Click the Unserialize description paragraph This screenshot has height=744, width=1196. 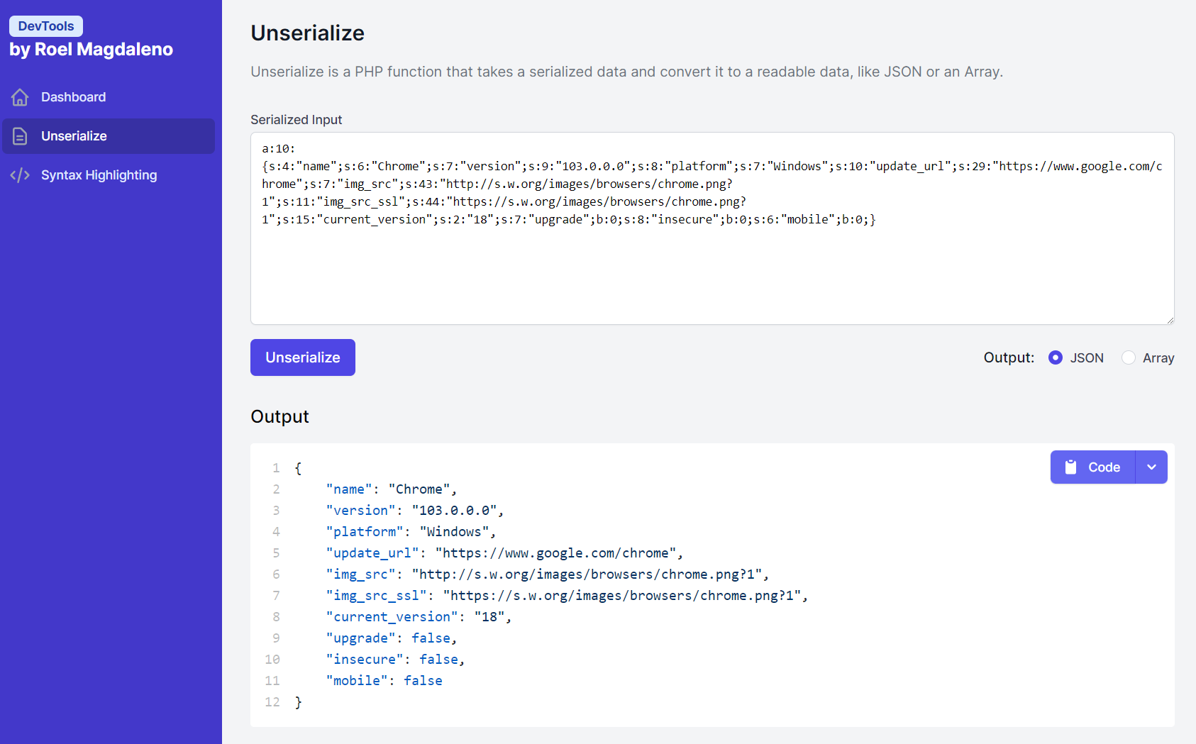[626, 72]
